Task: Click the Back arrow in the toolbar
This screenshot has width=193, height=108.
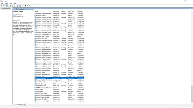Action: 1,6
